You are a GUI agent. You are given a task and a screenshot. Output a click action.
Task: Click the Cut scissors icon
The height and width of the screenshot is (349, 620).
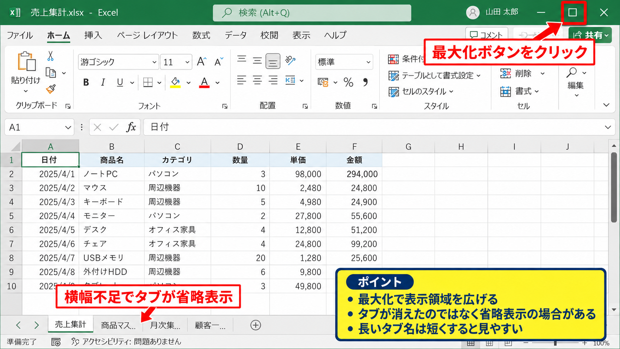click(x=50, y=56)
